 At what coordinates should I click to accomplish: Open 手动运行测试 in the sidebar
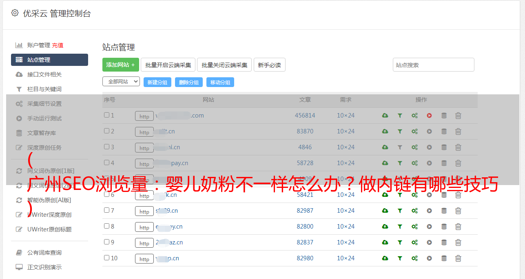tap(44, 118)
